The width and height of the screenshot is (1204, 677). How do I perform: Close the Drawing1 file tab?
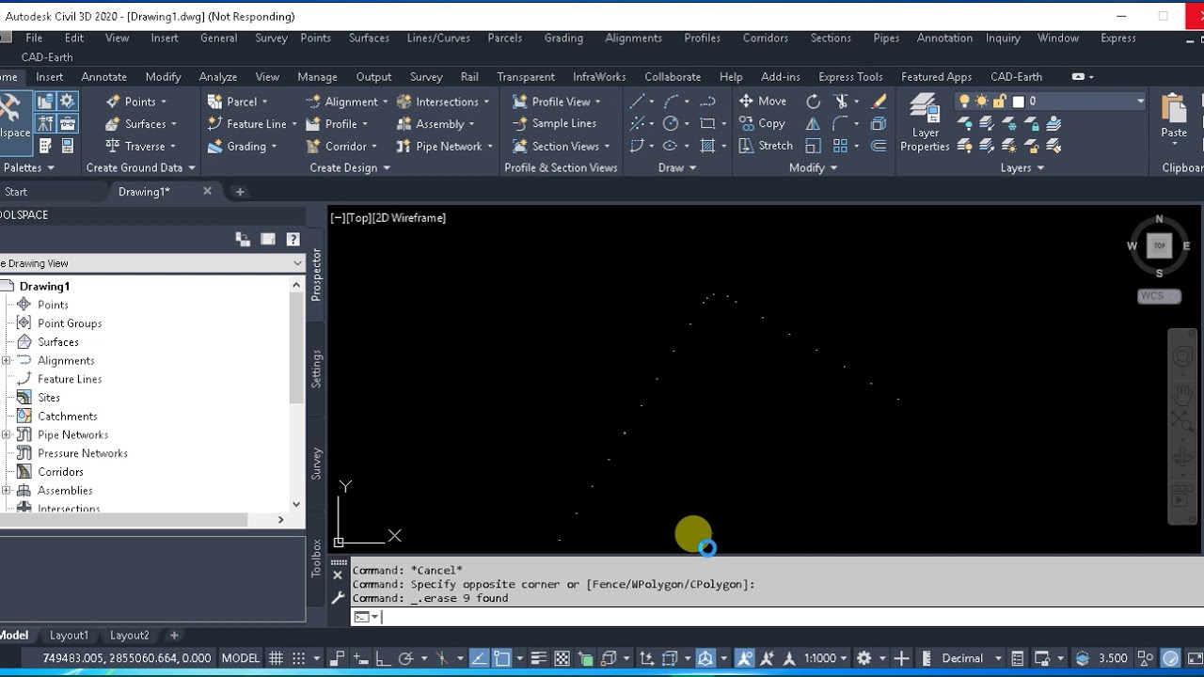point(207,191)
